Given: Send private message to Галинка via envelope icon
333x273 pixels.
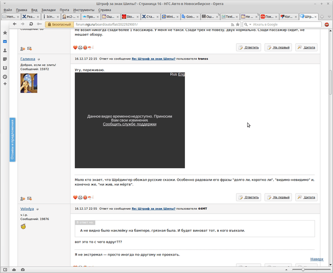Looking at the screenshot, I should click(x=30, y=199).
